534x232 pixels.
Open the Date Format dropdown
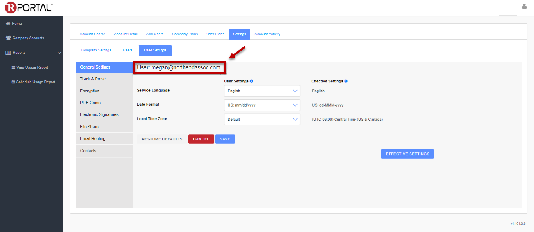pos(262,105)
